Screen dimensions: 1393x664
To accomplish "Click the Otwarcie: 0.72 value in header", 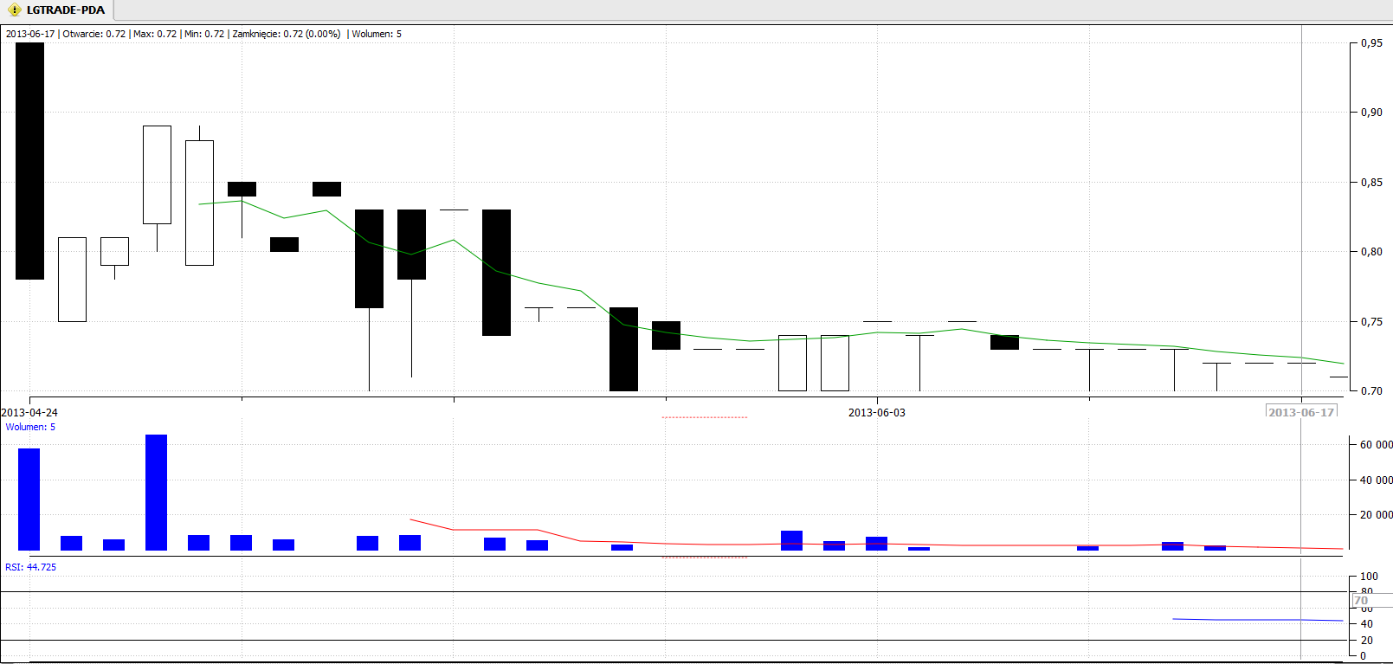I will point(94,34).
